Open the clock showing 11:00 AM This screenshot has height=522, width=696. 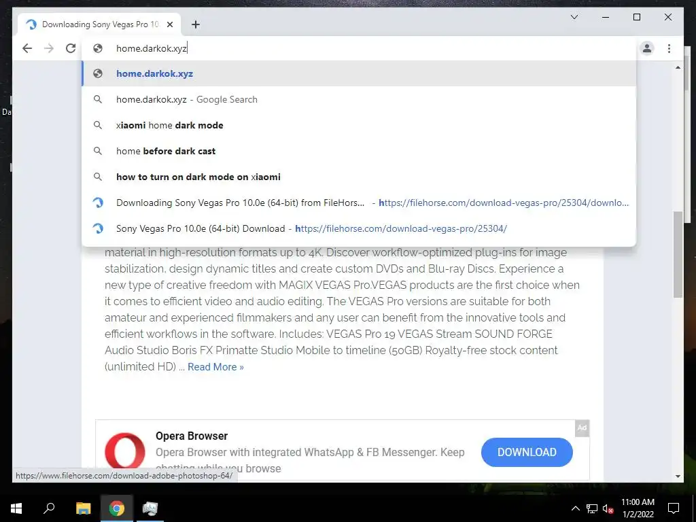coord(638,508)
